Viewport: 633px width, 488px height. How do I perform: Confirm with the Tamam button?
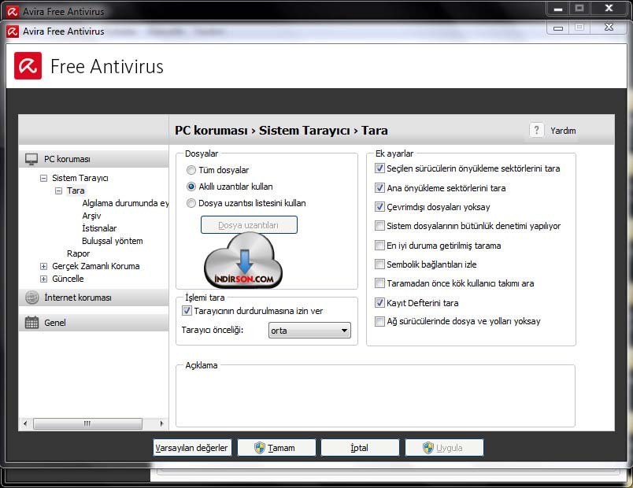point(276,448)
